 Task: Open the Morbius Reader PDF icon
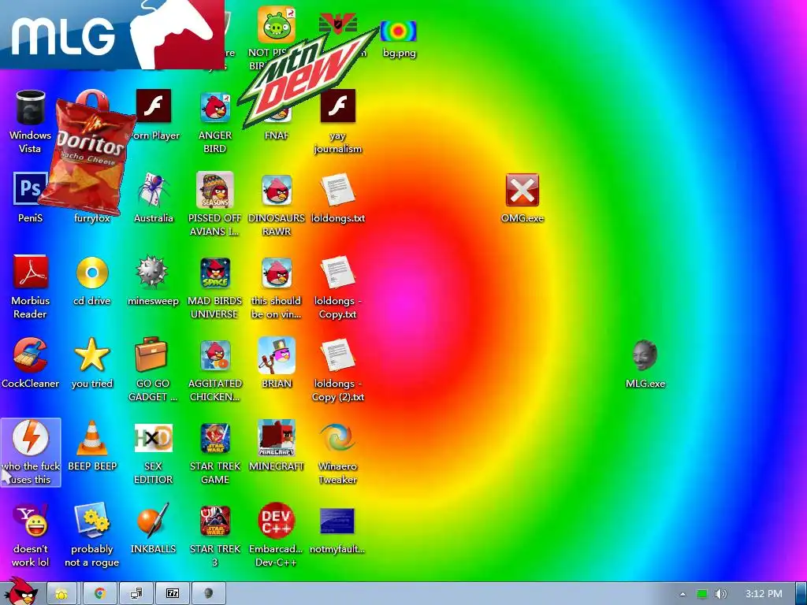[x=31, y=272]
